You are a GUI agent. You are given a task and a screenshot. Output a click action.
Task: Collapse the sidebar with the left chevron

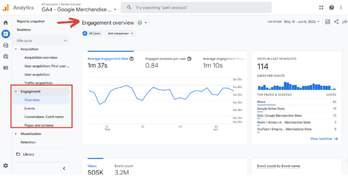64,169
